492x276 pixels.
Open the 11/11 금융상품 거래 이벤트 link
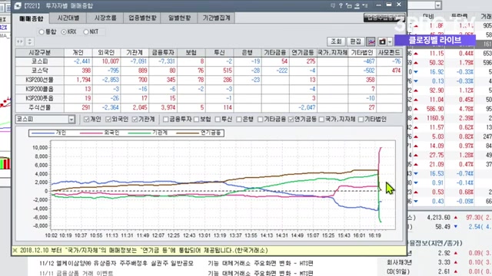point(76,273)
